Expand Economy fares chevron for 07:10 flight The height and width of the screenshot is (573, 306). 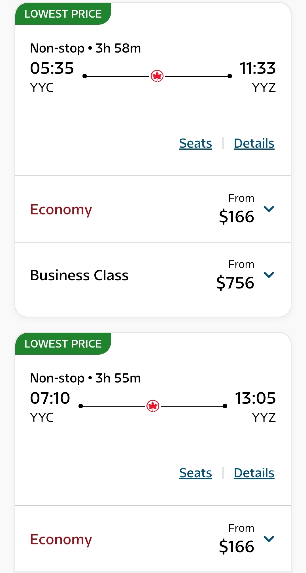[269, 539]
